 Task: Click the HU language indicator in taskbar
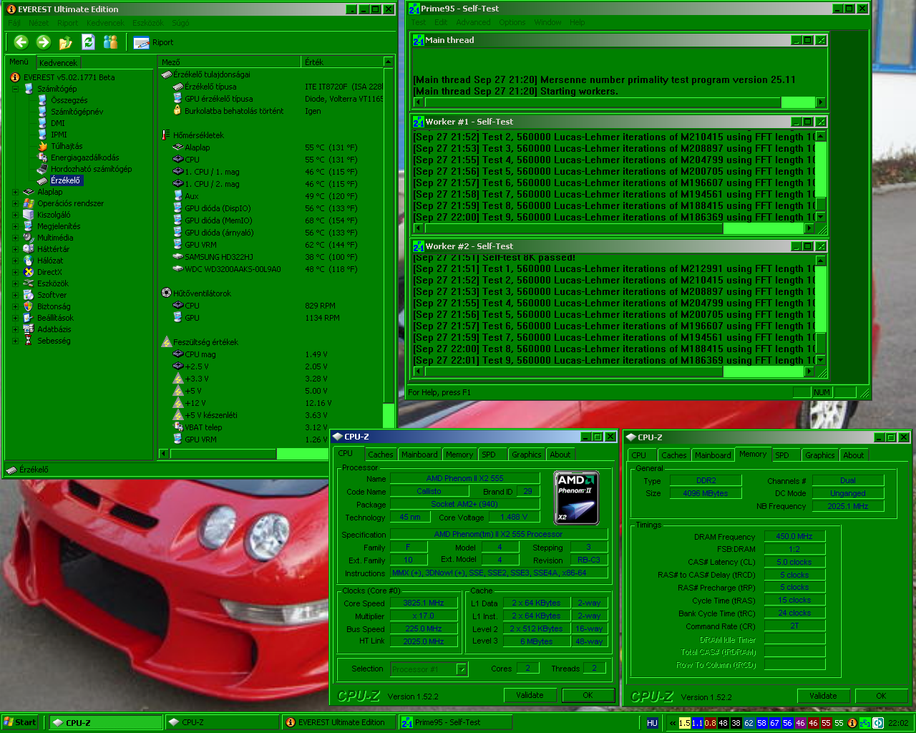[x=652, y=723]
